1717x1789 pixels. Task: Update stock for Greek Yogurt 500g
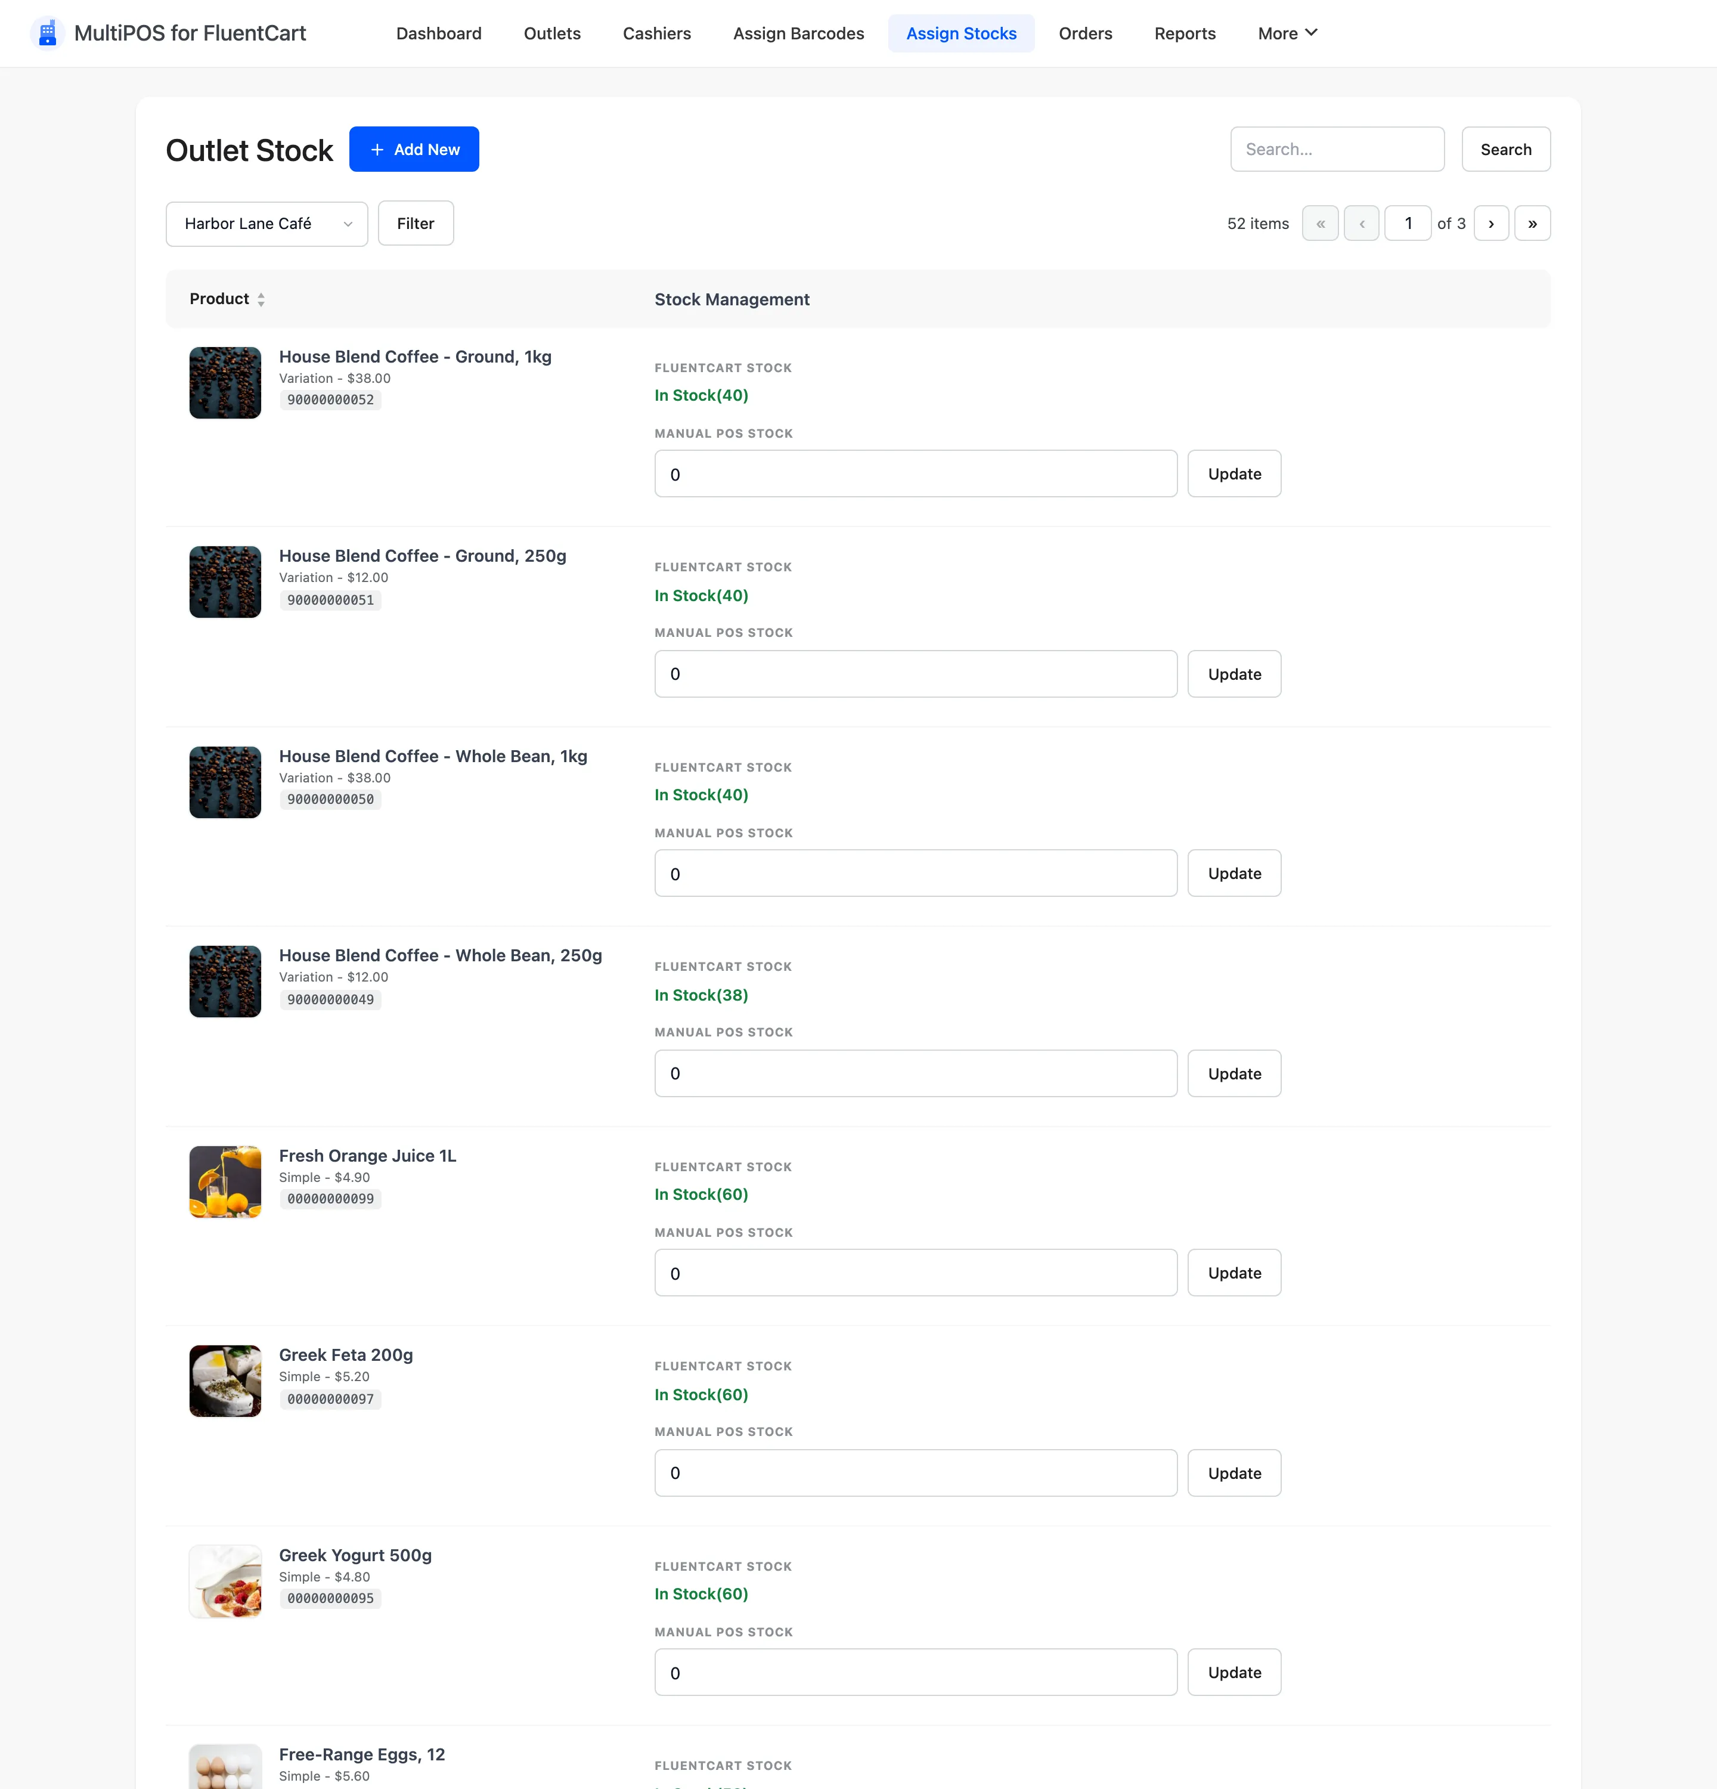click(1233, 1672)
